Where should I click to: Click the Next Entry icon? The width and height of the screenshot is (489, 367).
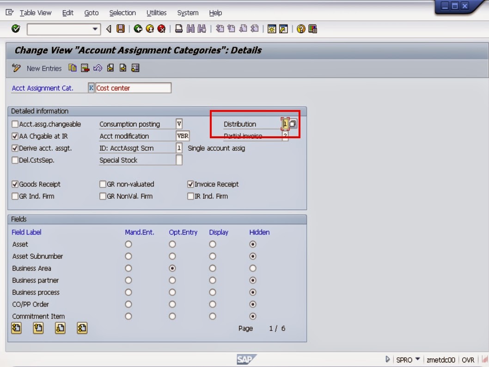(123, 68)
